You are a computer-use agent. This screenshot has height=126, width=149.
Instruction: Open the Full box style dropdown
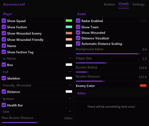37,72
